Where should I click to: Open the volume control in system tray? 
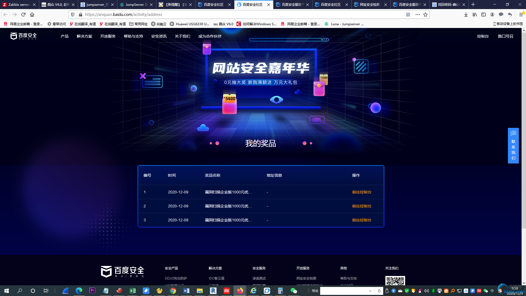tap(427, 291)
